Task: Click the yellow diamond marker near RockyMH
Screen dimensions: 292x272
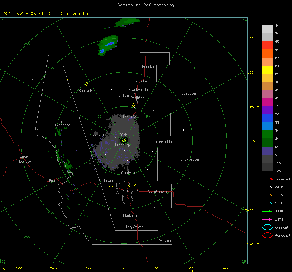Action: (x=87, y=84)
